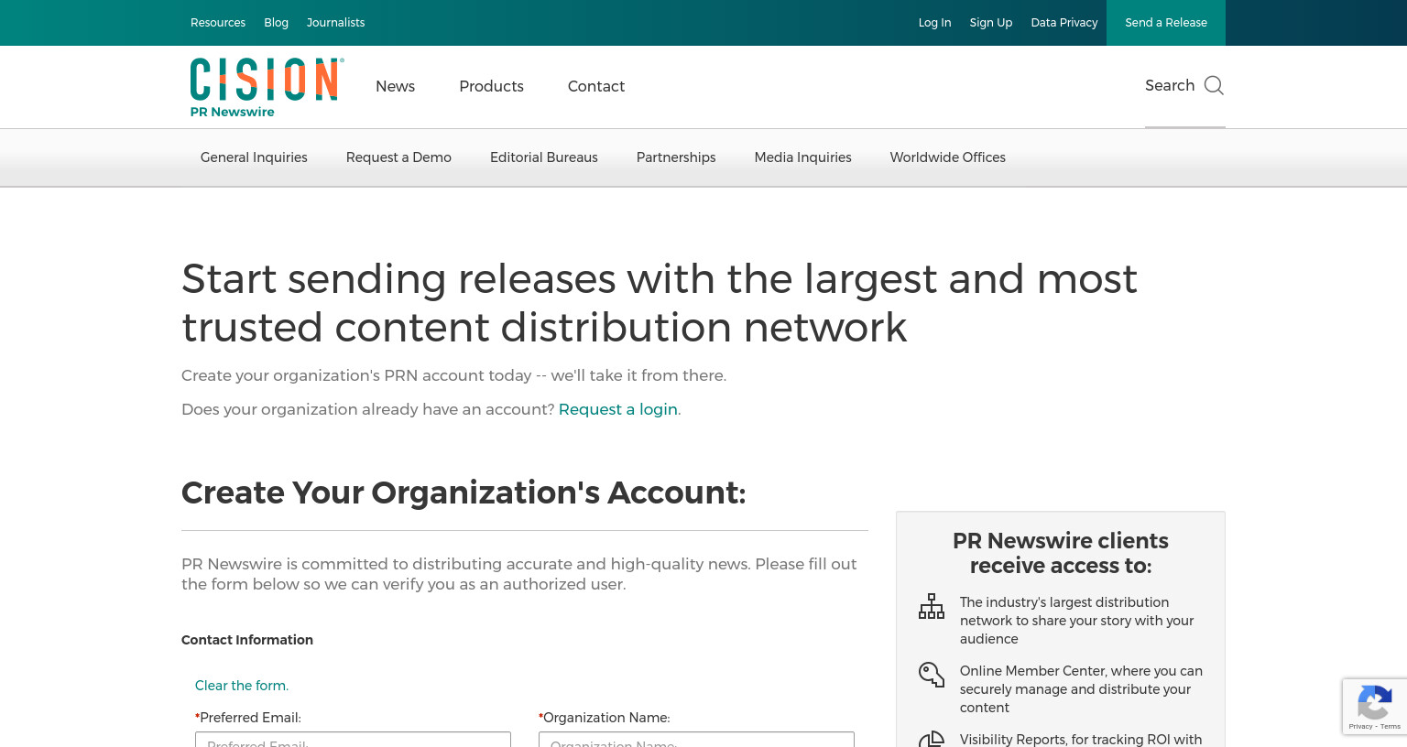Click the Cision PR Newswire logo
Image resolution: width=1407 pixels, height=747 pixels.
click(267, 88)
